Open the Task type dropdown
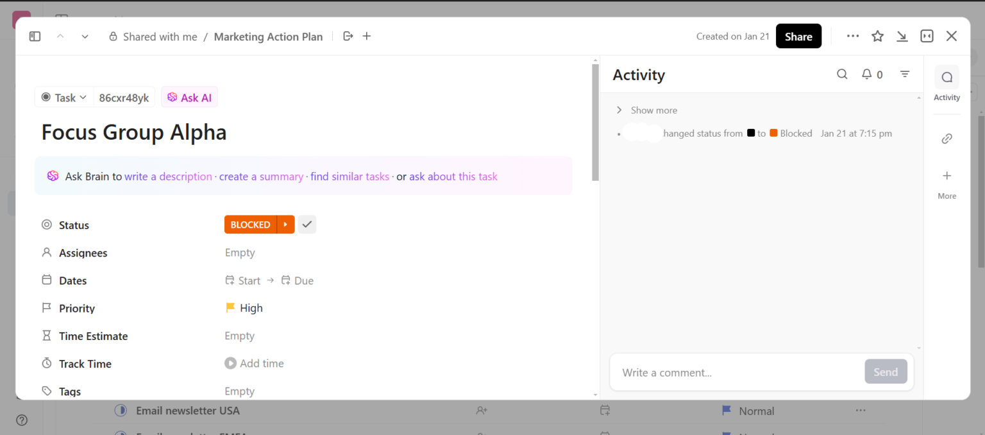 (63, 97)
